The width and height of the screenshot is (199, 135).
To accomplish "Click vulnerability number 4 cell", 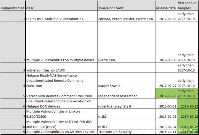I will click(13, 80).
